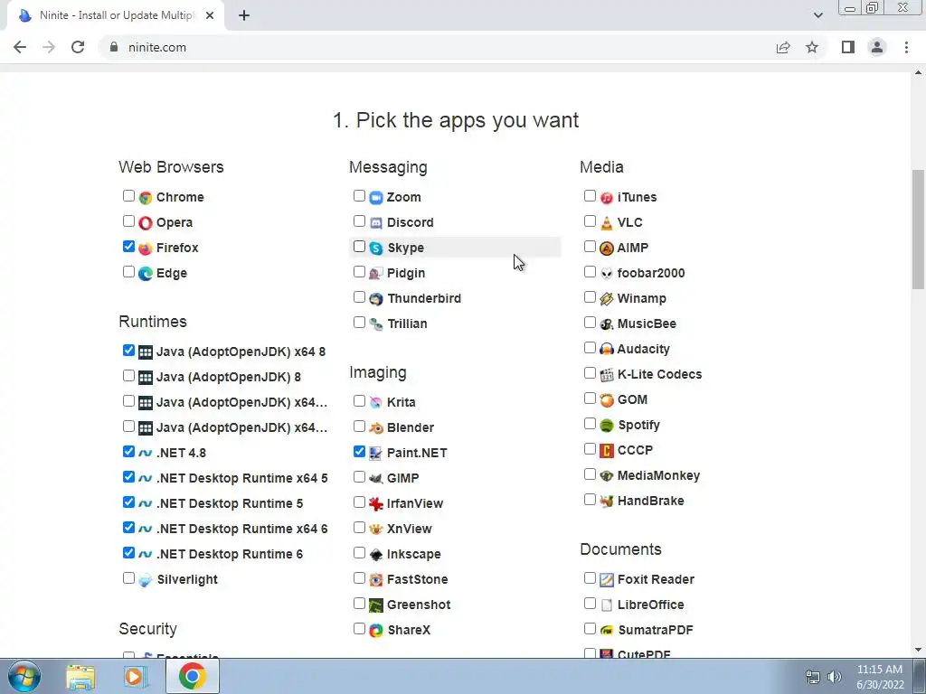Go back to the previous page
The width and height of the screenshot is (926, 694).
(x=20, y=47)
